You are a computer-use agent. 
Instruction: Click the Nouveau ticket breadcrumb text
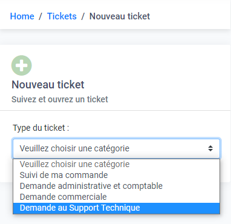click(120, 16)
